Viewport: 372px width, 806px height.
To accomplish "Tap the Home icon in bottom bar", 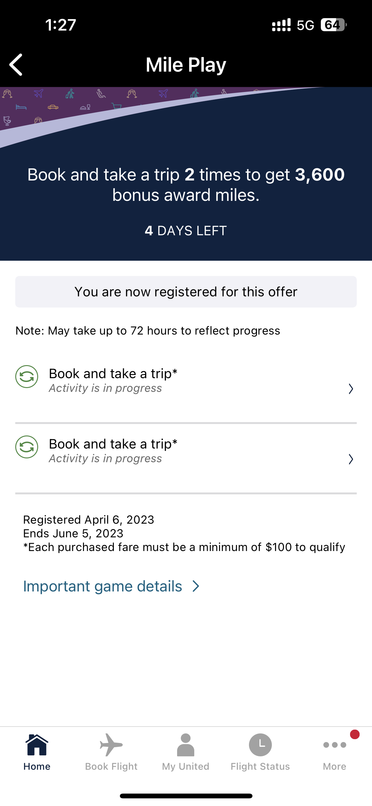I will [37, 745].
